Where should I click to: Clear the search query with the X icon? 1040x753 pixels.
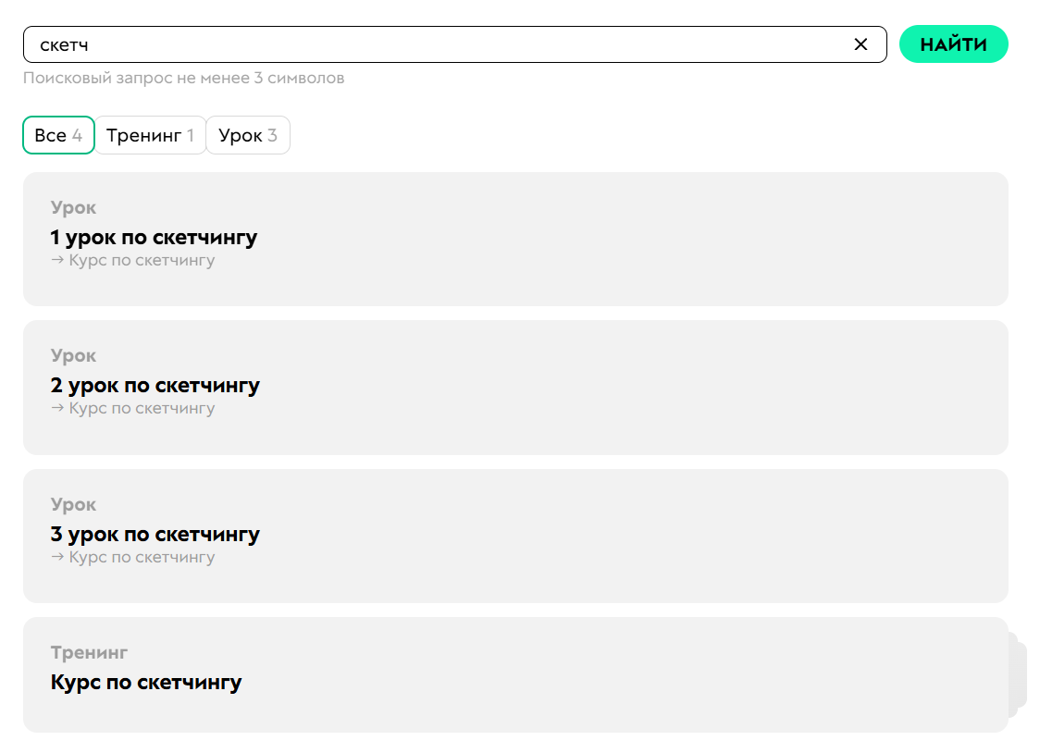point(860,44)
